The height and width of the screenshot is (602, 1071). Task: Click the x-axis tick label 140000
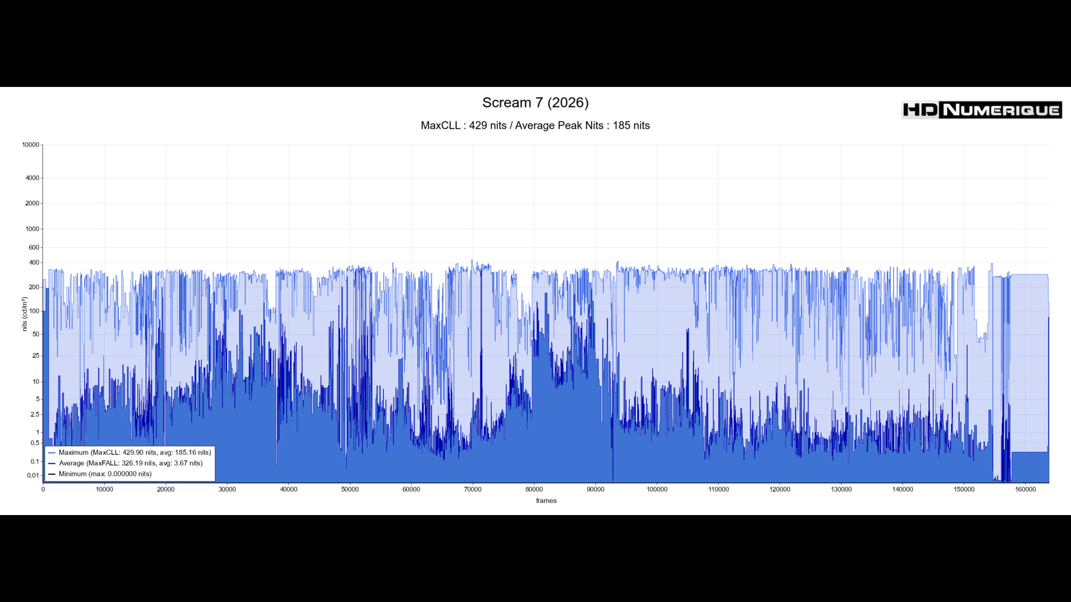[903, 489]
